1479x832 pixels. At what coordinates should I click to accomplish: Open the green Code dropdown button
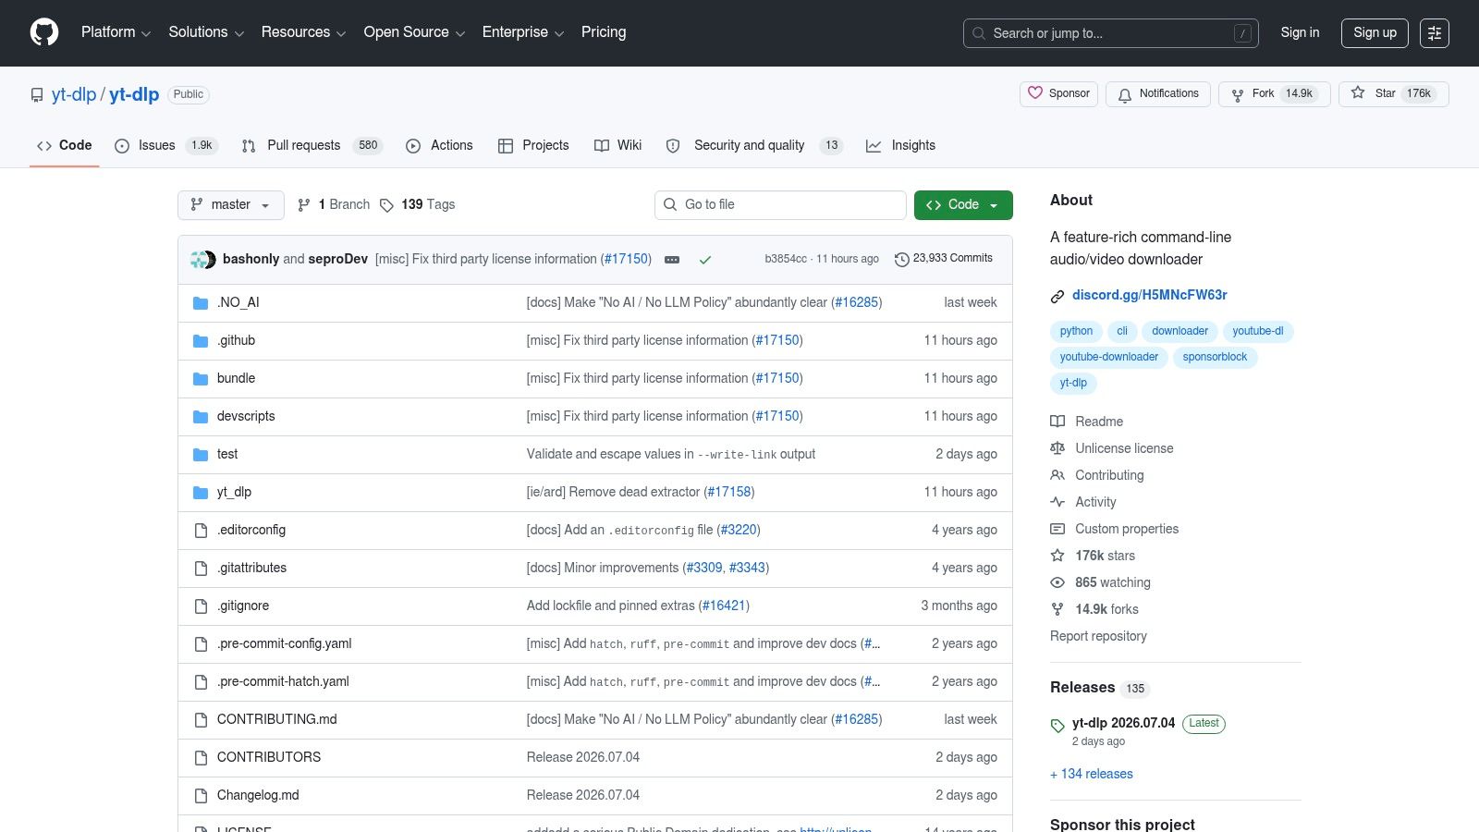point(963,205)
